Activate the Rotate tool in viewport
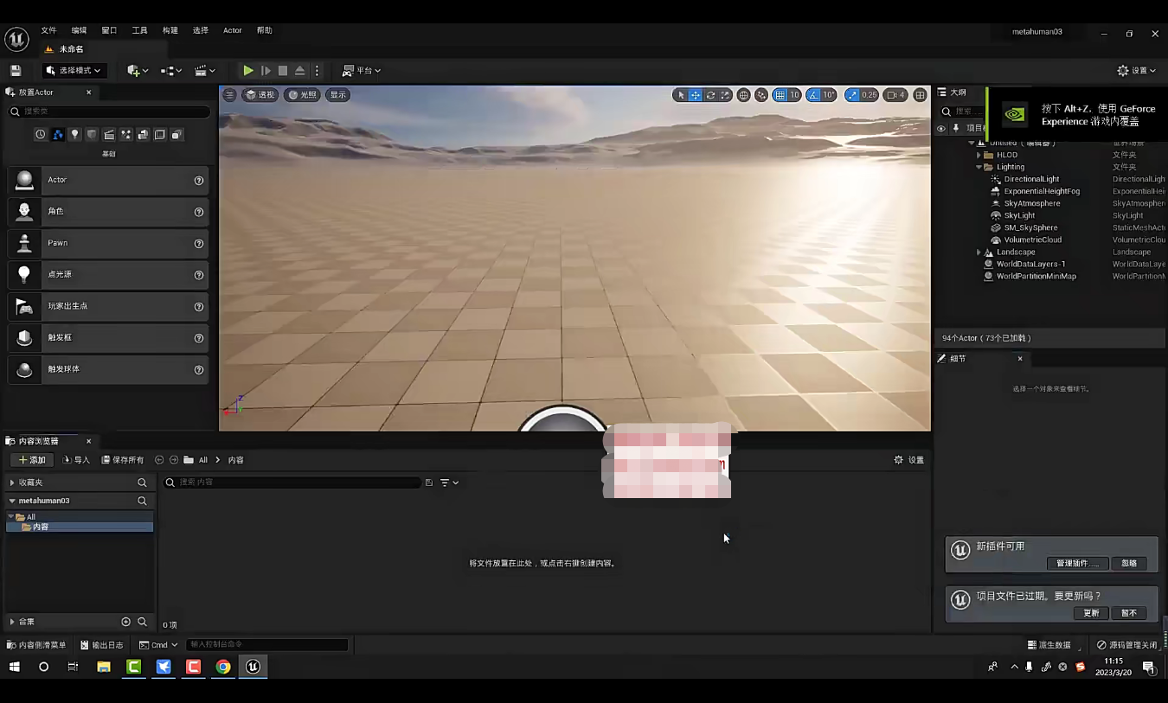Viewport: 1168px width, 703px height. tap(710, 95)
